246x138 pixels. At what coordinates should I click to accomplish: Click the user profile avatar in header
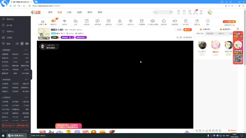click(210, 12)
